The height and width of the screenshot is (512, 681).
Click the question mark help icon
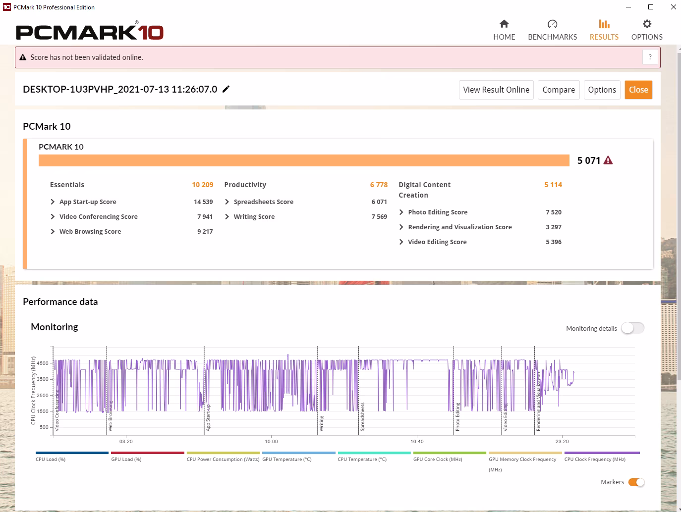click(650, 57)
